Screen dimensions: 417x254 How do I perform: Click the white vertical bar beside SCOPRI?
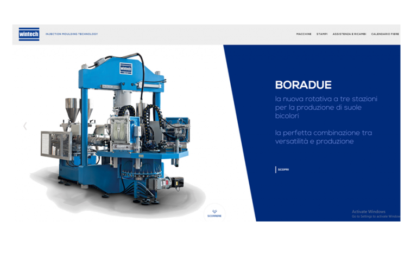[x=276, y=170]
